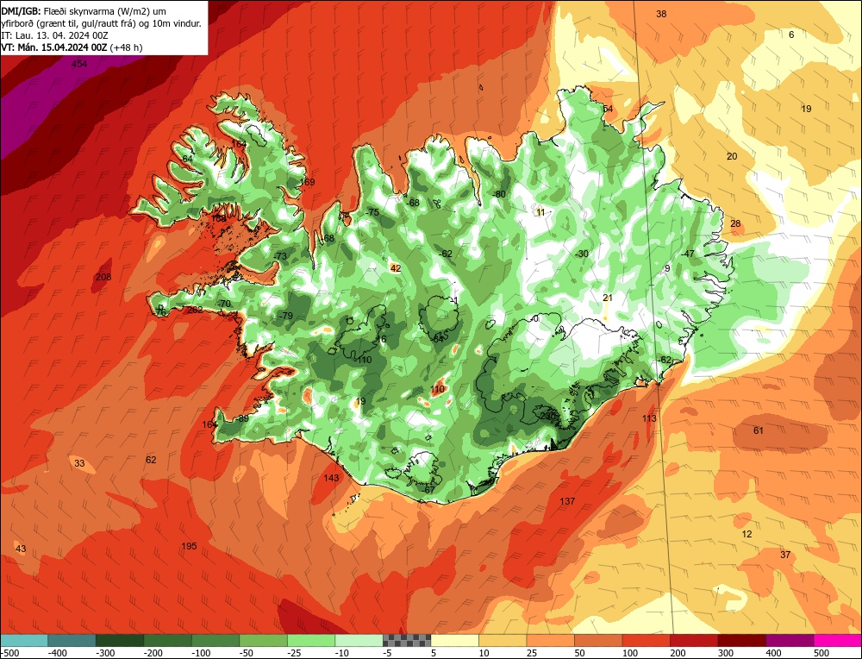Viewport: 862px width, 659px height.
Task: Click the pale yellow legend swatch between 5 and 10
Action: tap(454, 640)
